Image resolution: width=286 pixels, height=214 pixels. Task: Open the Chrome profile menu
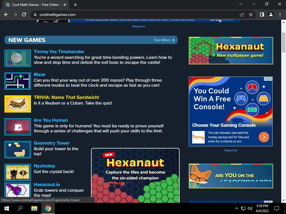271,14
